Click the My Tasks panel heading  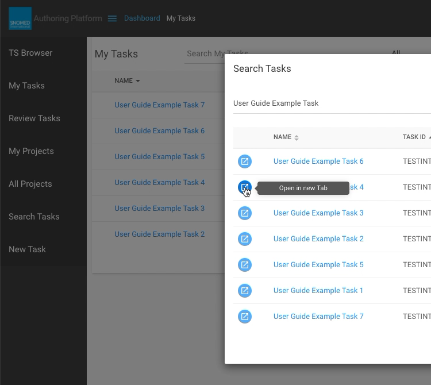click(x=116, y=54)
